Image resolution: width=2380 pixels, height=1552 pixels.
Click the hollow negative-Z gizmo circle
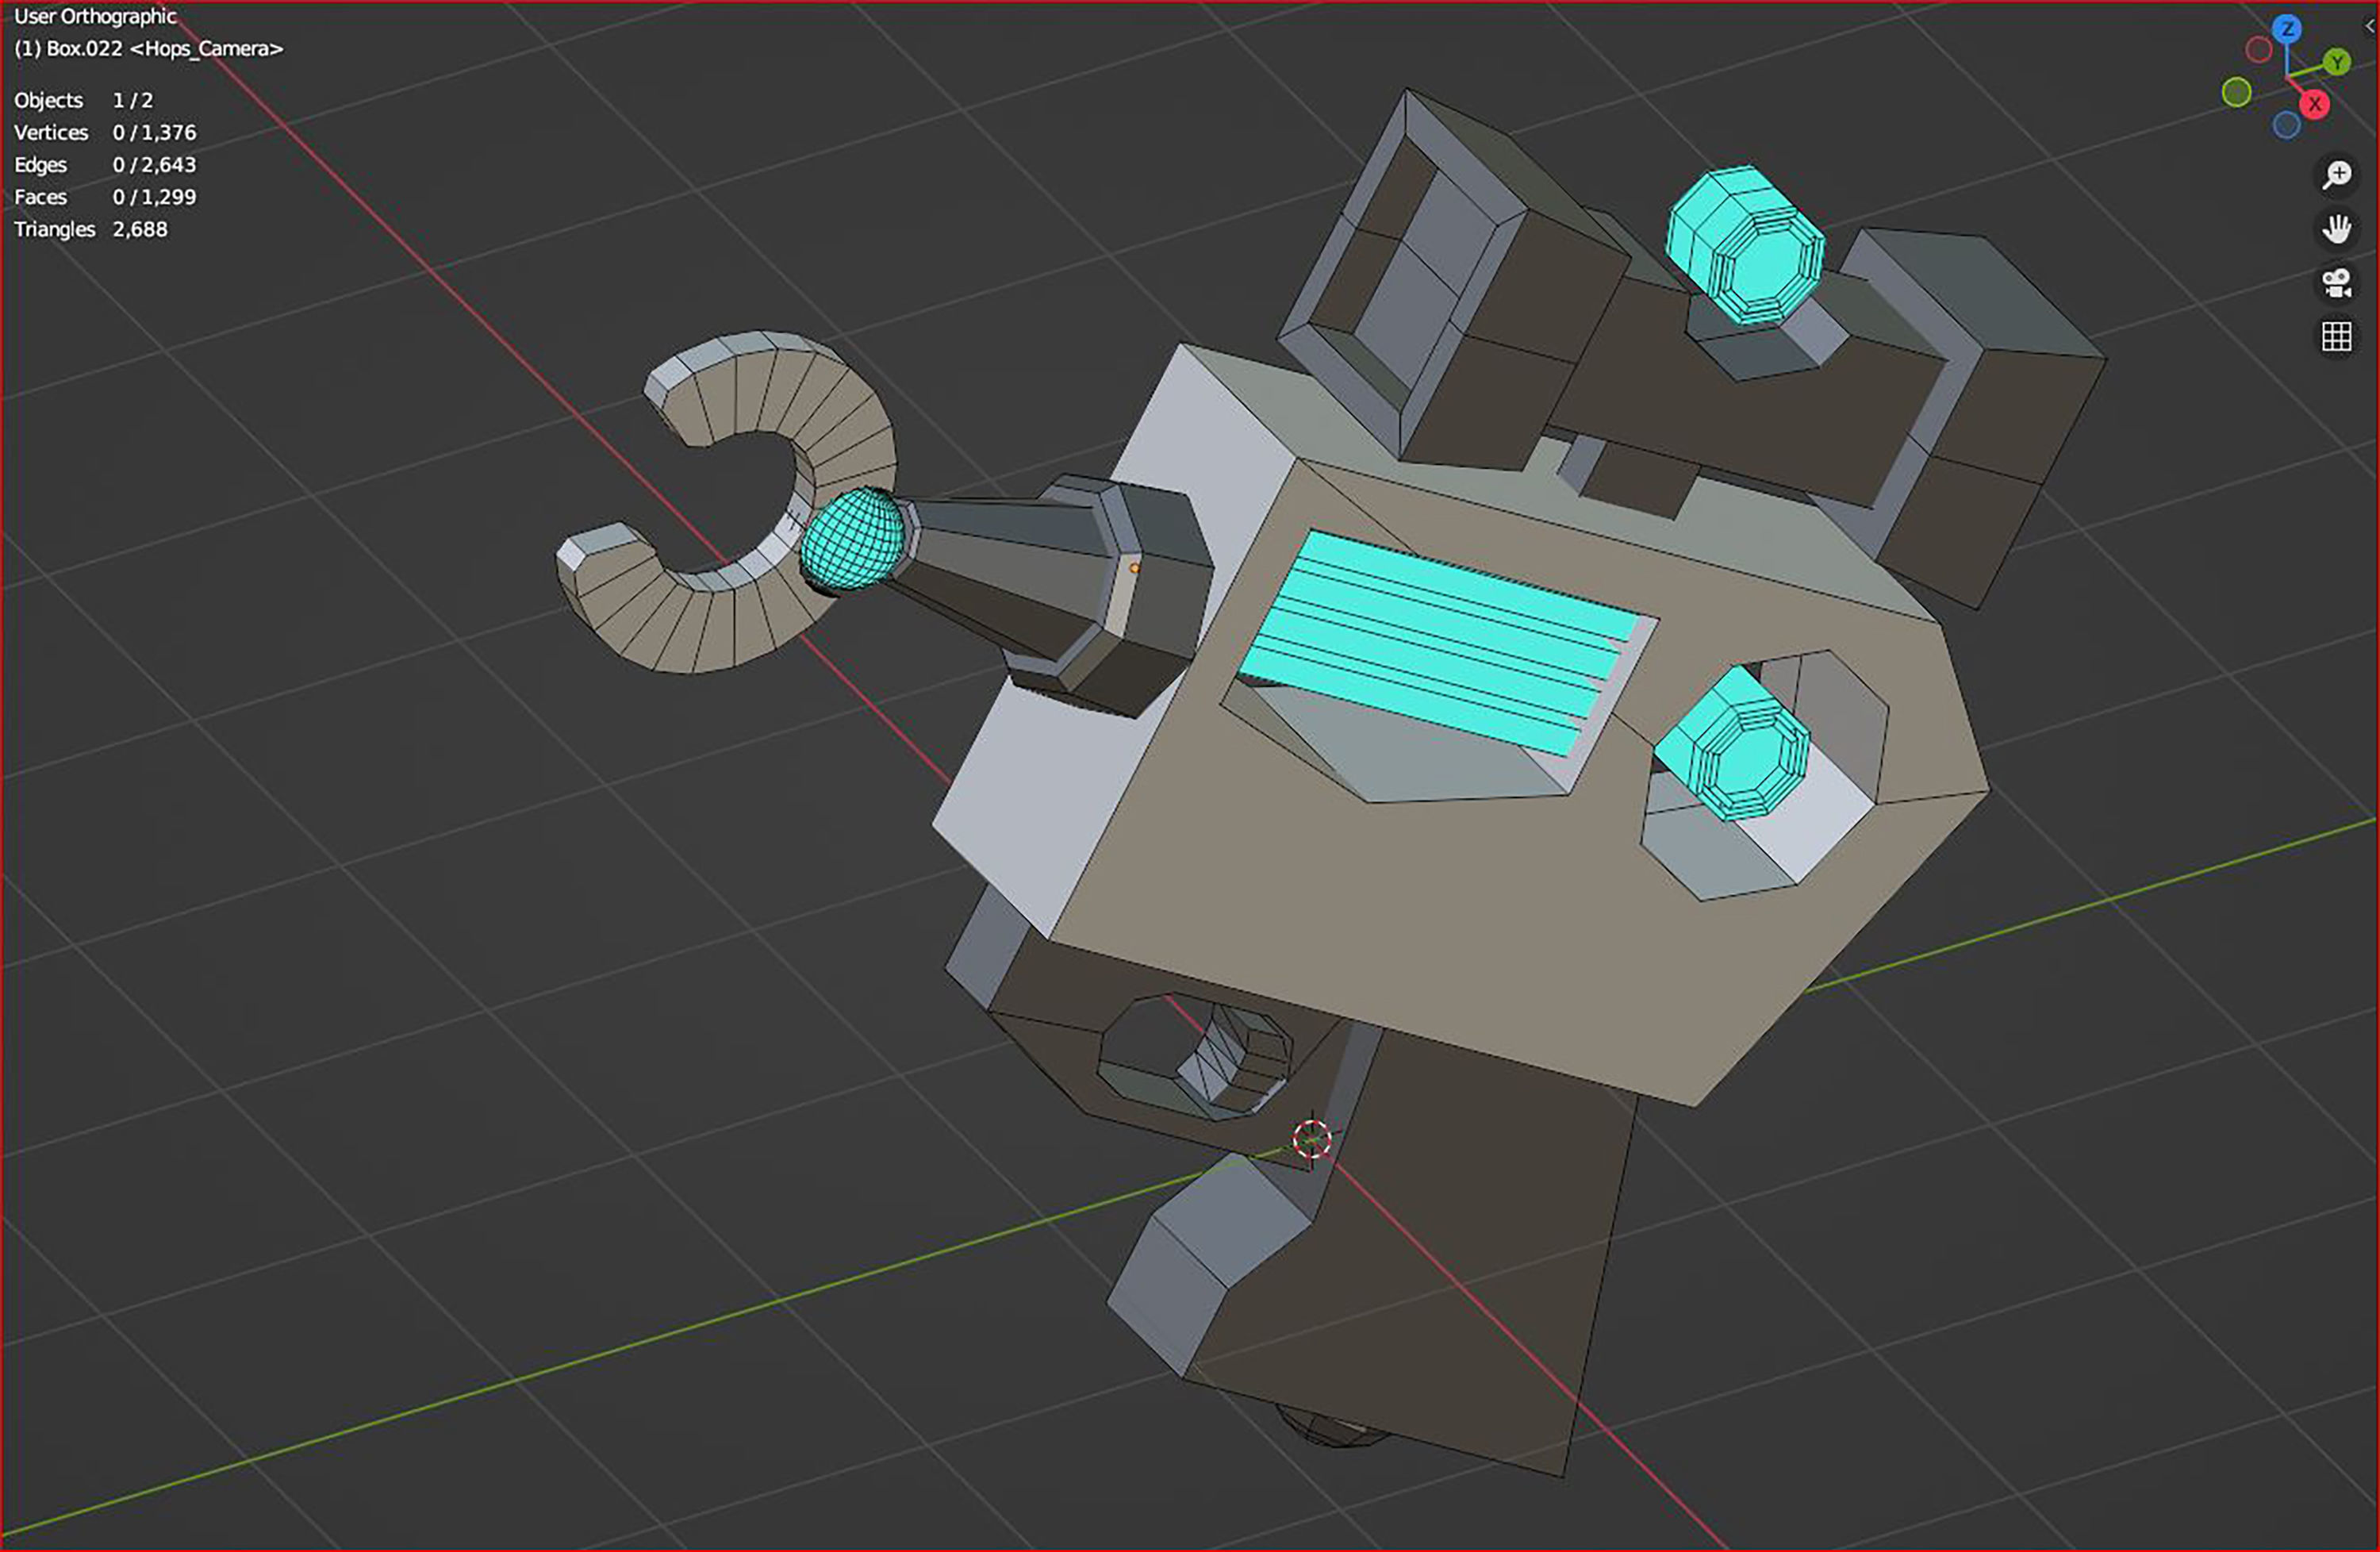click(2286, 124)
